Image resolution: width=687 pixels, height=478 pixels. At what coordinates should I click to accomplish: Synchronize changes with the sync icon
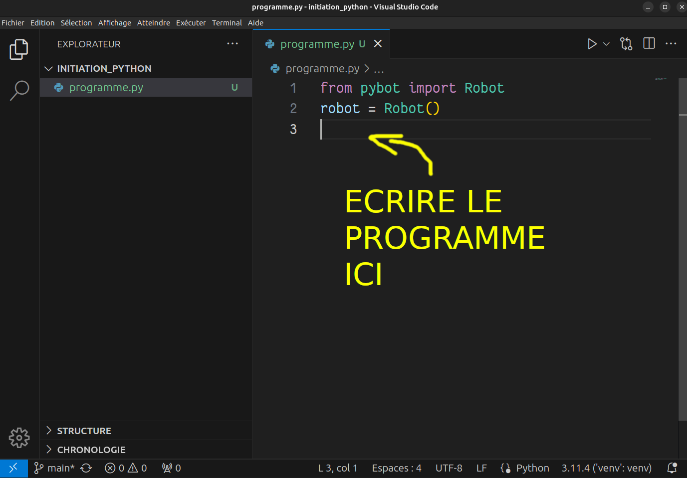[x=86, y=468]
